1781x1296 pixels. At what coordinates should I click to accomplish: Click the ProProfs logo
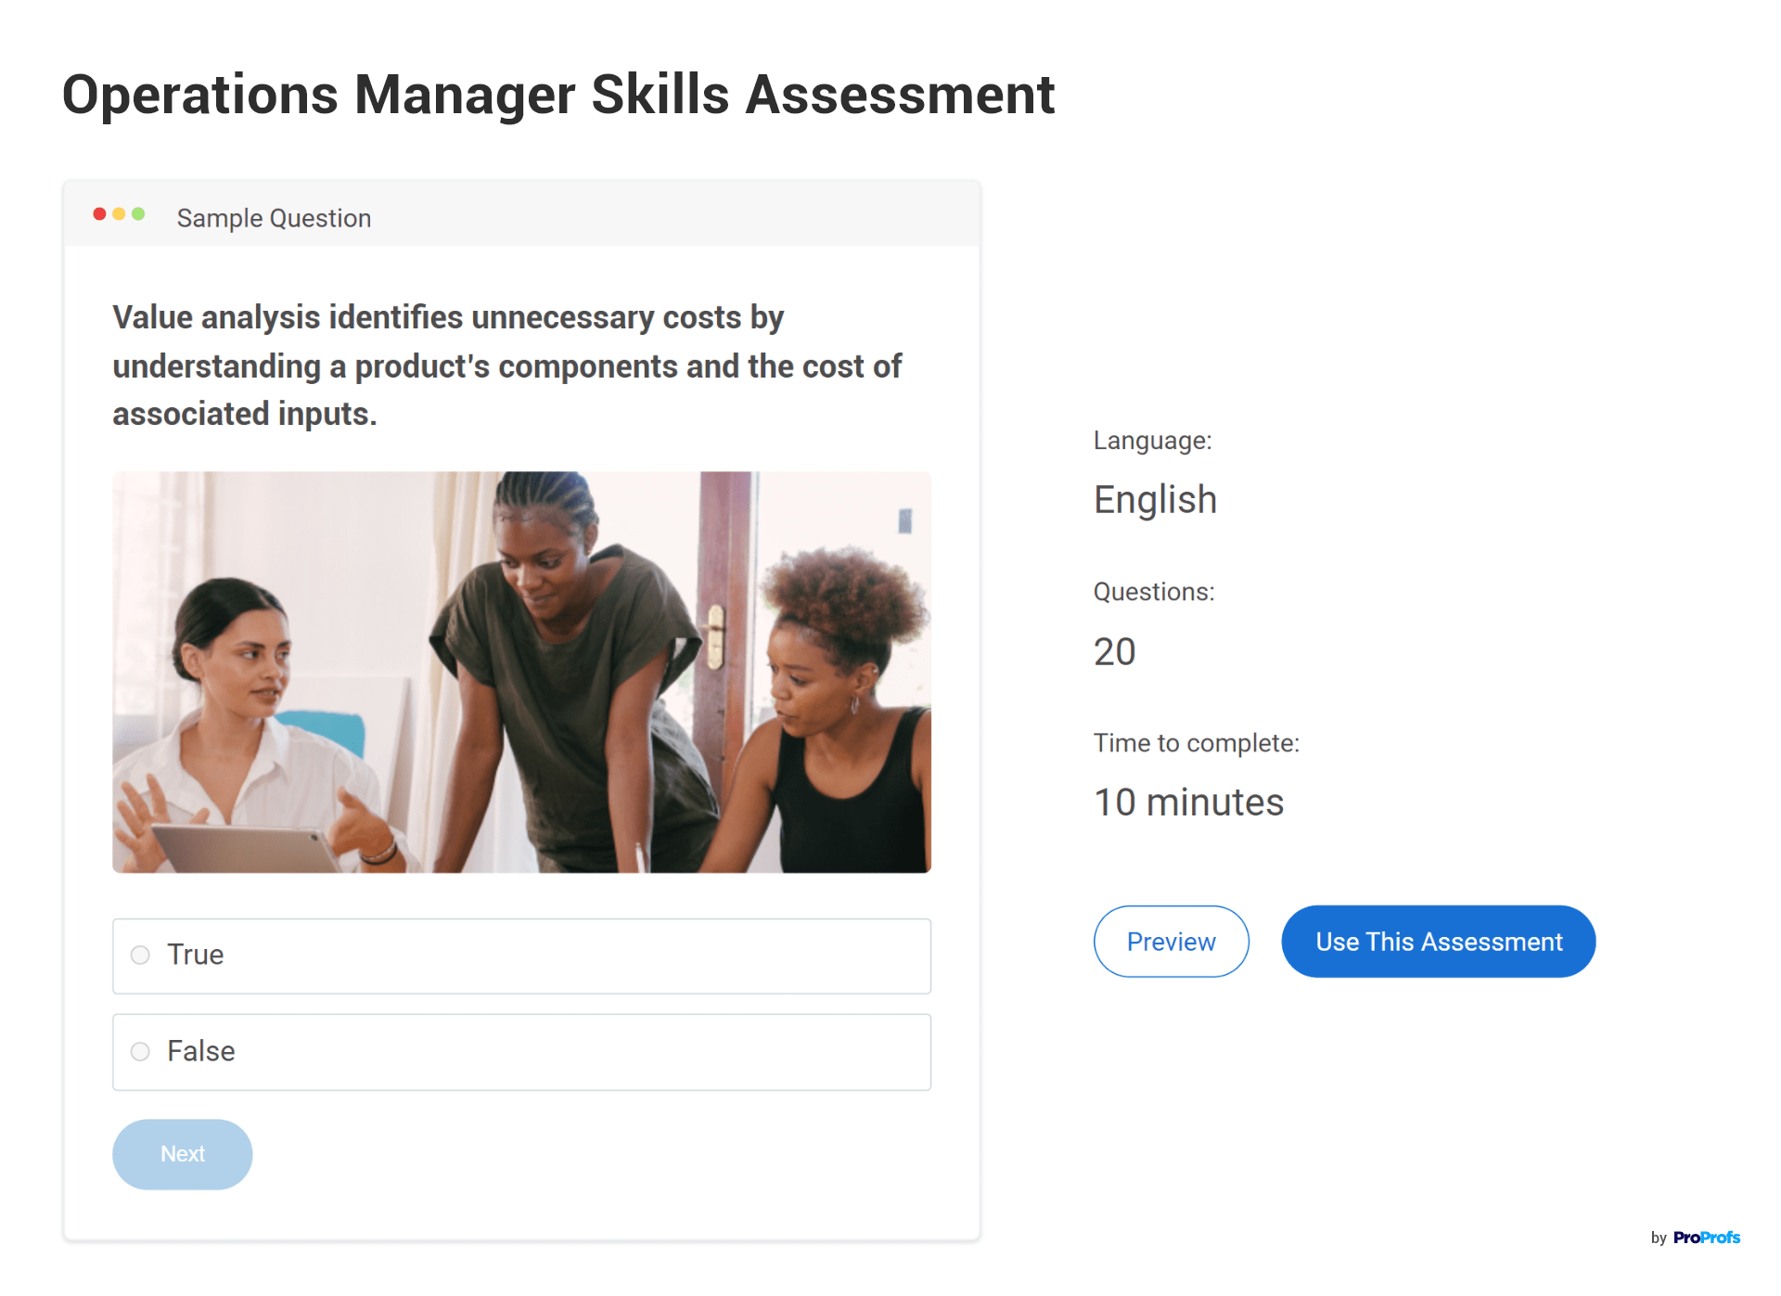click(1706, 1238)
